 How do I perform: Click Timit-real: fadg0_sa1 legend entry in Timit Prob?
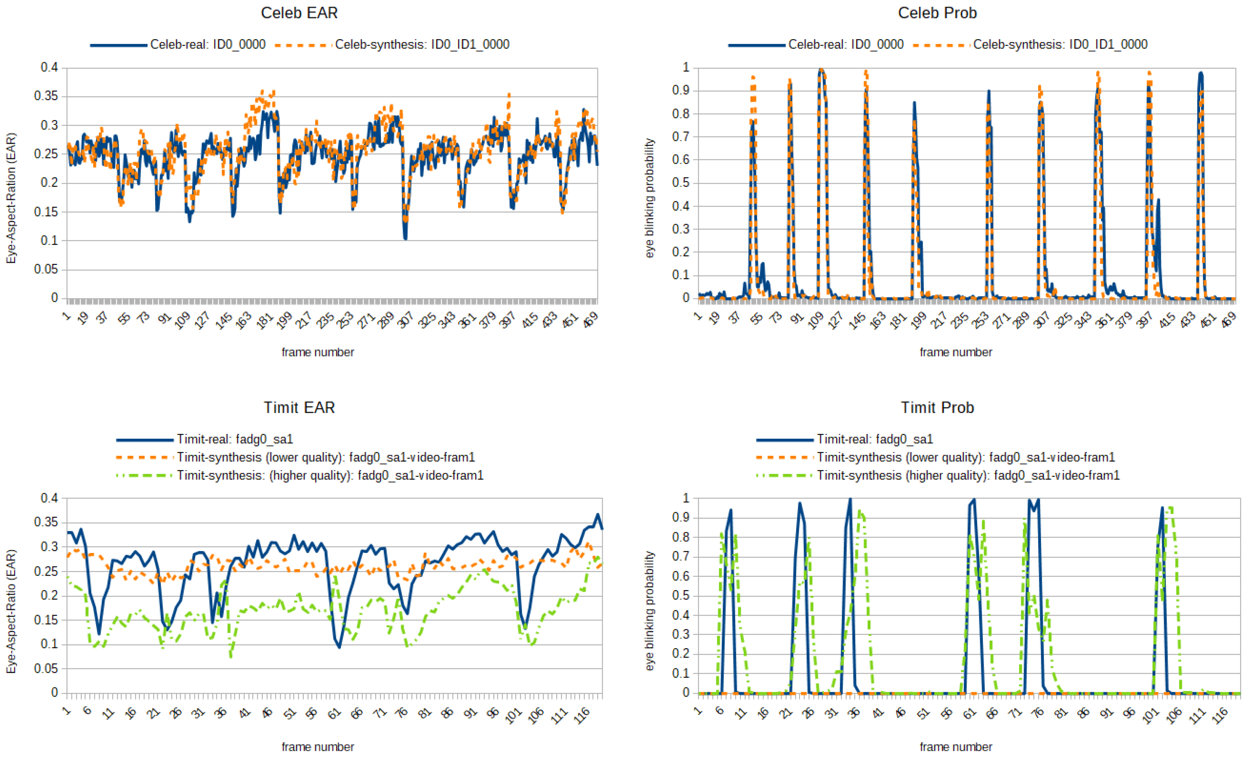[875, 439]
